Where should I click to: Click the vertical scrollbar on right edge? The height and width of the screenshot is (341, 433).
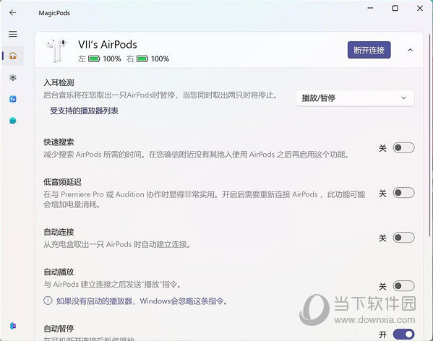[x=430, y=135]
